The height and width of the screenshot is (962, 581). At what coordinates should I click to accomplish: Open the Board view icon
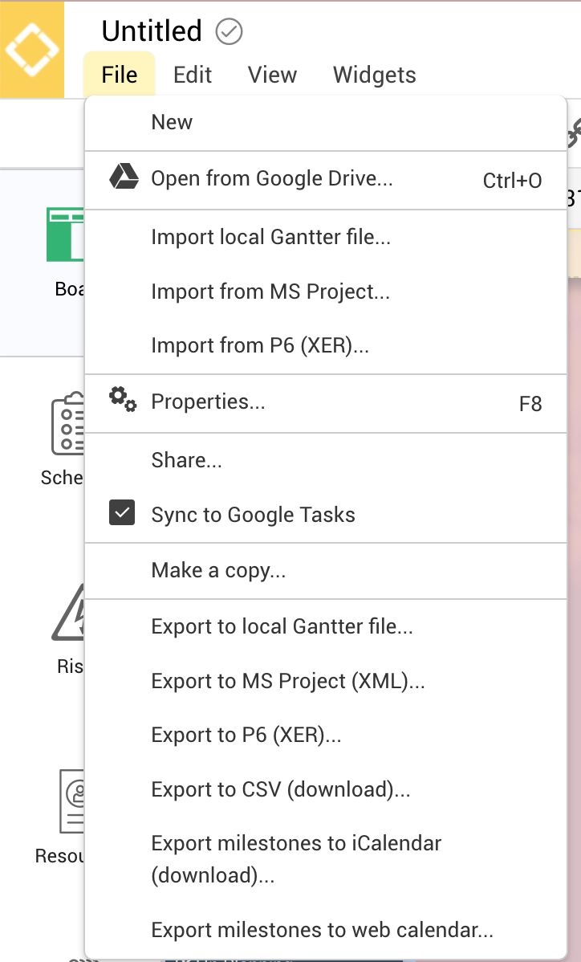66,234
